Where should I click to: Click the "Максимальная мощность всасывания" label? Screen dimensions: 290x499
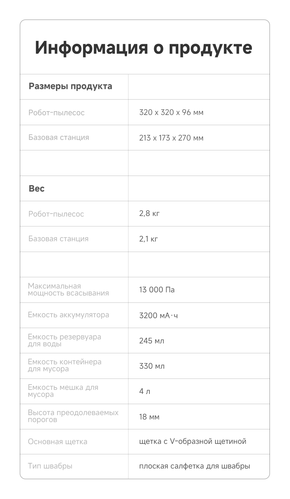click(68, 290)
